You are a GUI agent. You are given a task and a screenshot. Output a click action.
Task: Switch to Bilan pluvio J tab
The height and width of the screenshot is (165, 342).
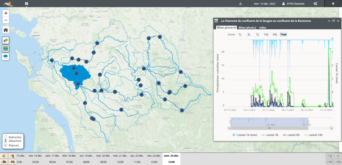pyautogui.click(x=247, y=27)
